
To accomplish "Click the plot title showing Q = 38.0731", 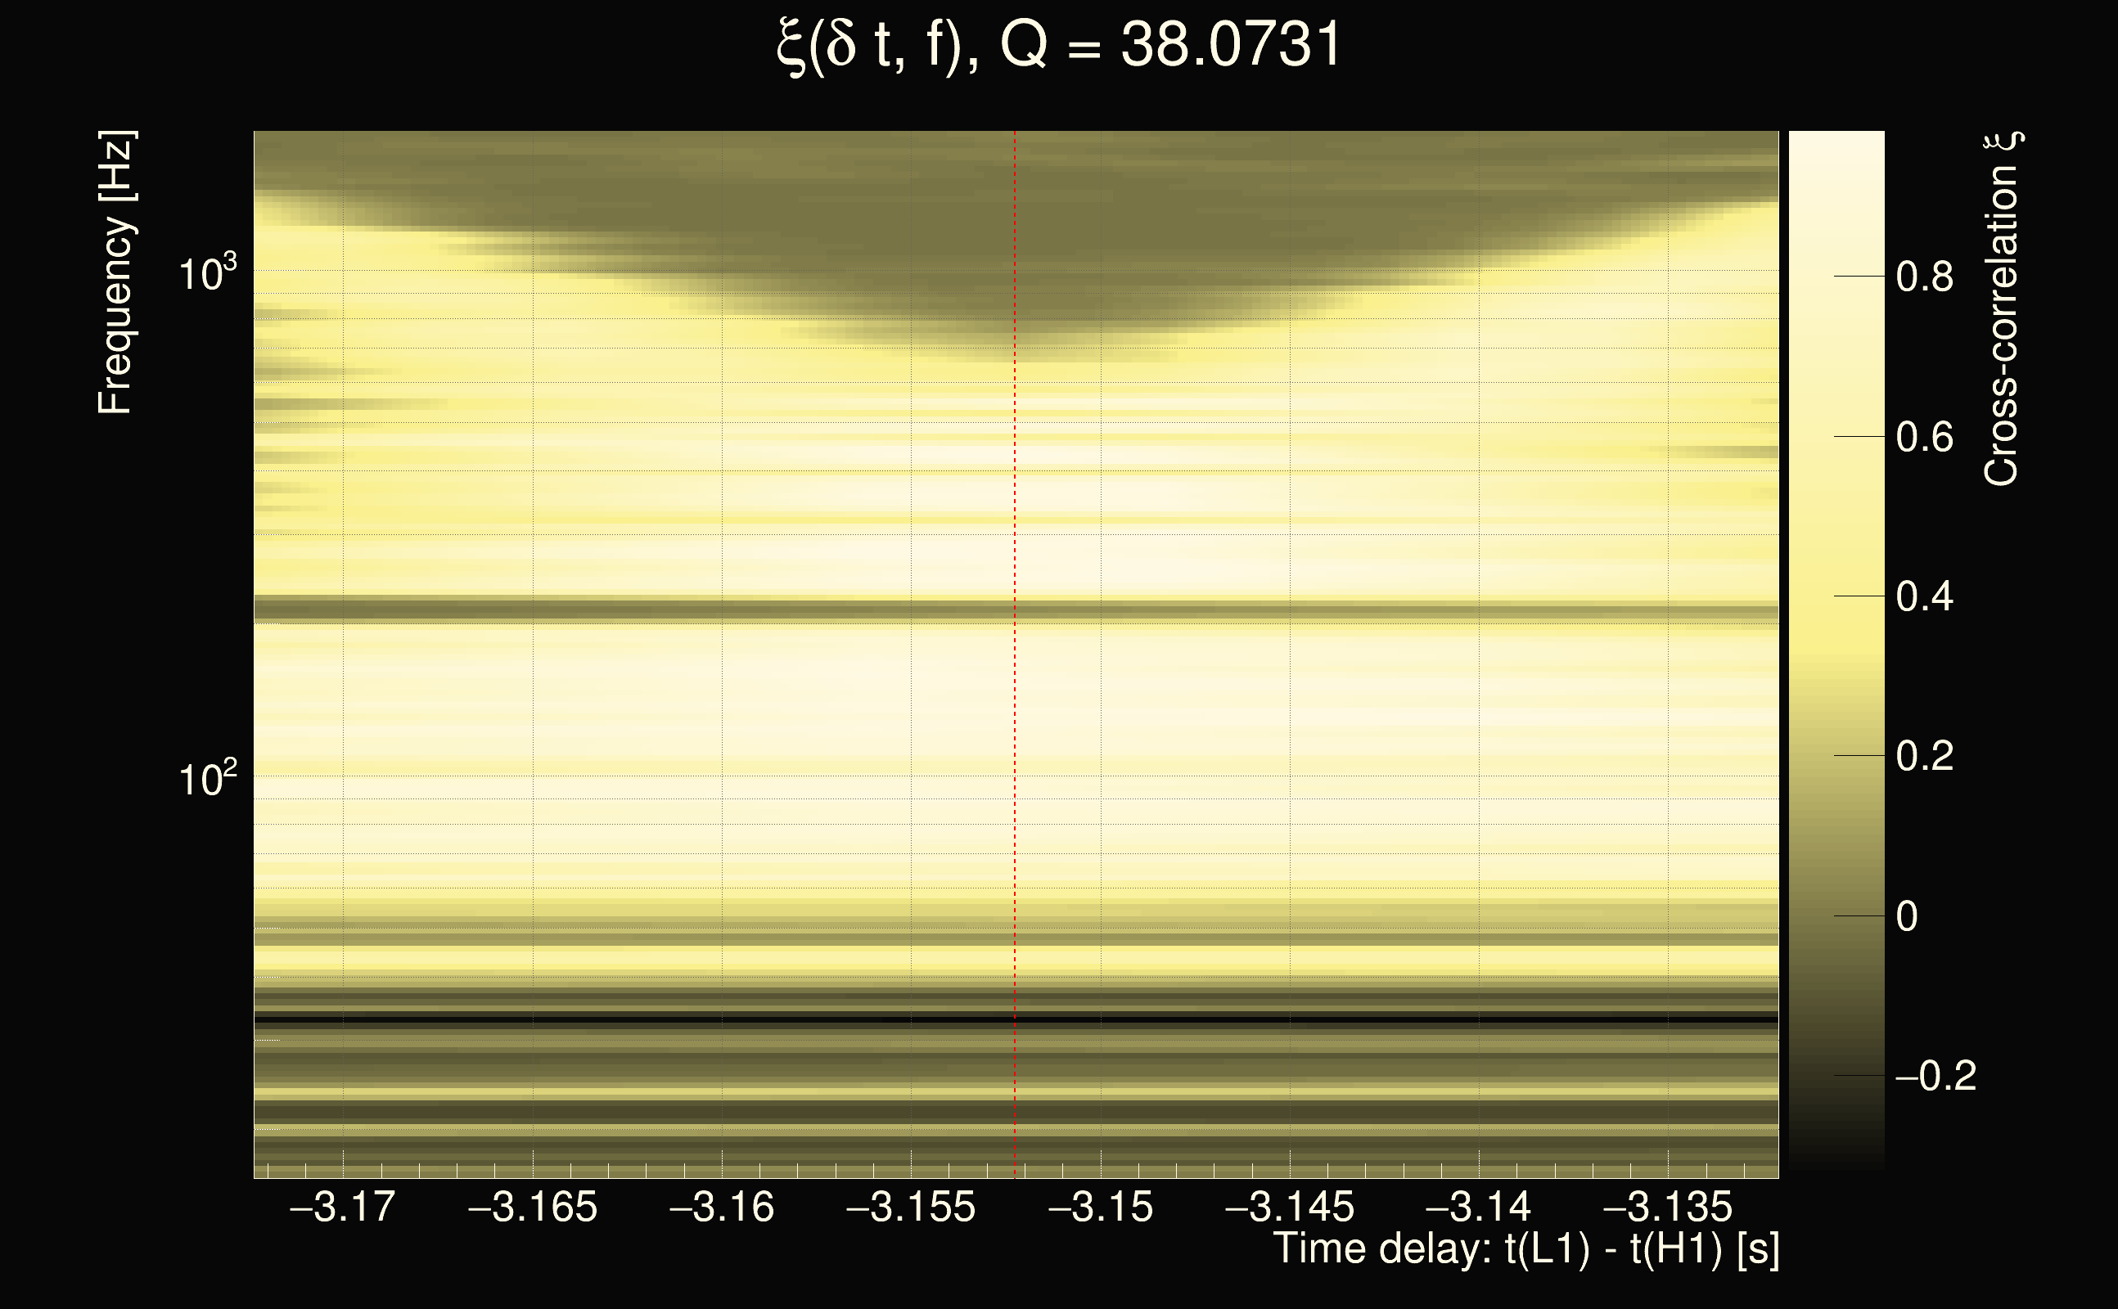I will click(x=1058, y=45).
